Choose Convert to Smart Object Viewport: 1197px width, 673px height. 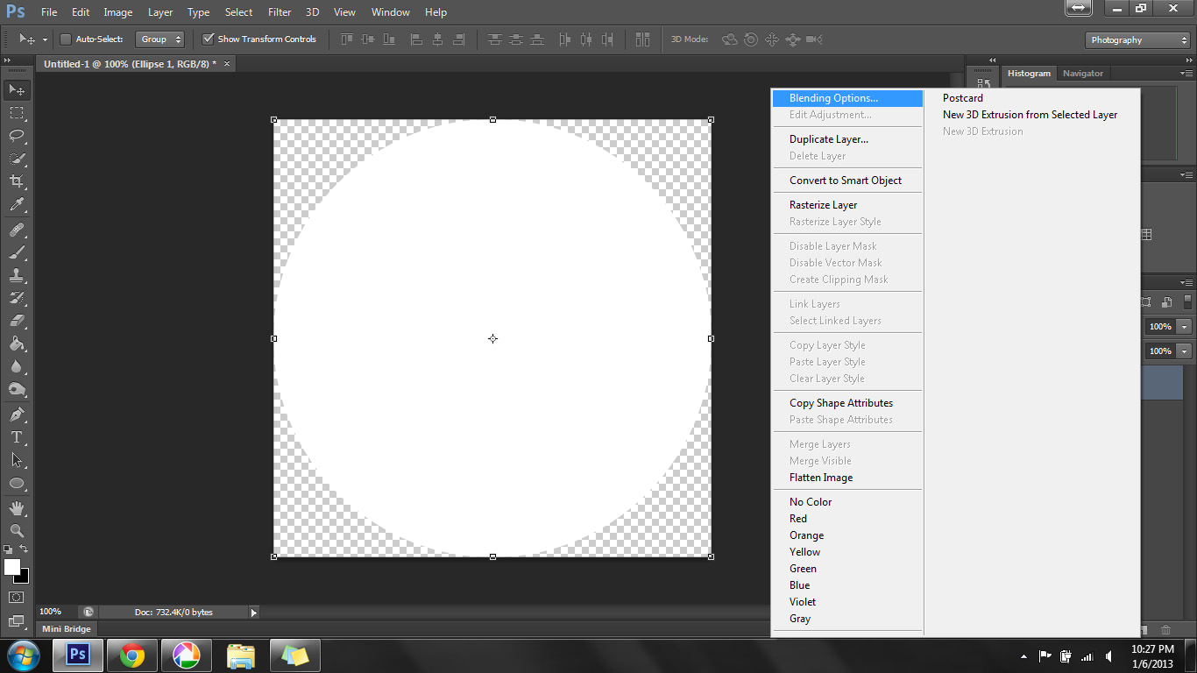click(x=847, y=181)
